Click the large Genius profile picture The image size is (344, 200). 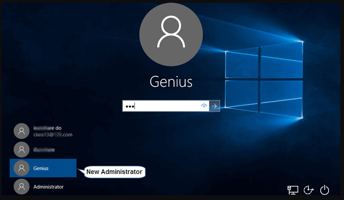click(171, 34)
